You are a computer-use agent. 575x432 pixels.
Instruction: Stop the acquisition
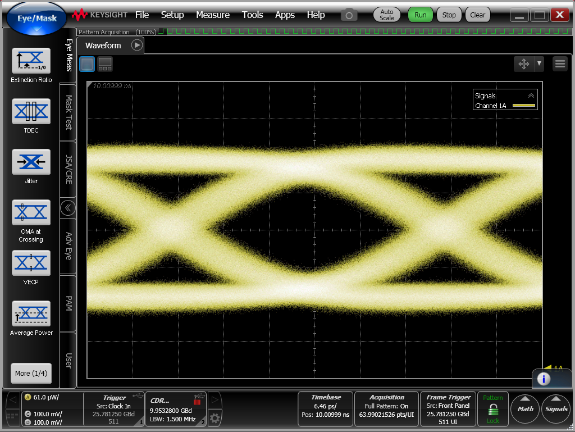[449, 15]
